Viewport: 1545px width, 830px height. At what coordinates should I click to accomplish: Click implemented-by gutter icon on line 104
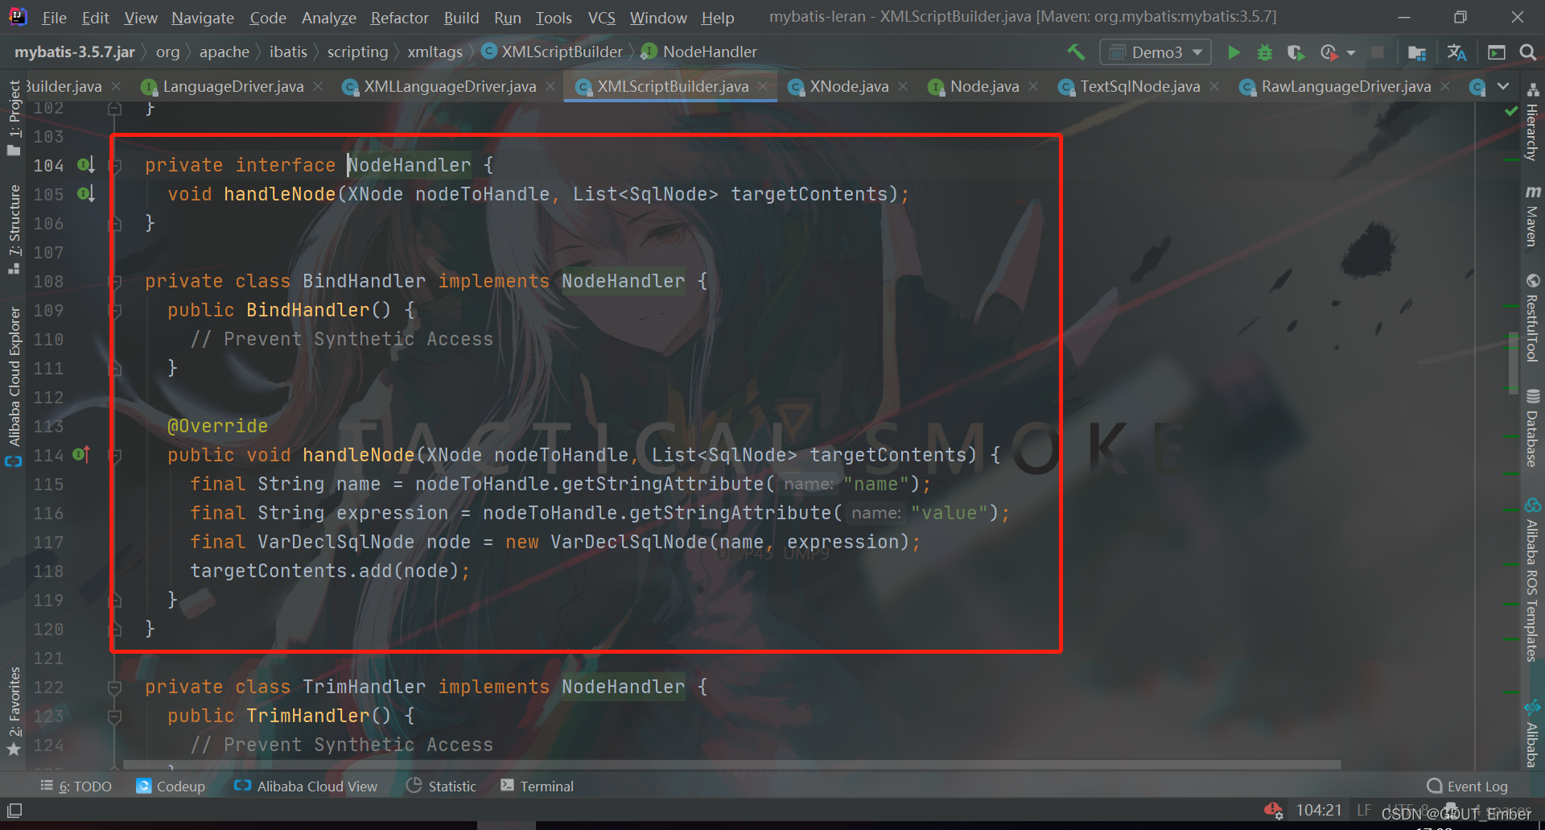86,165
